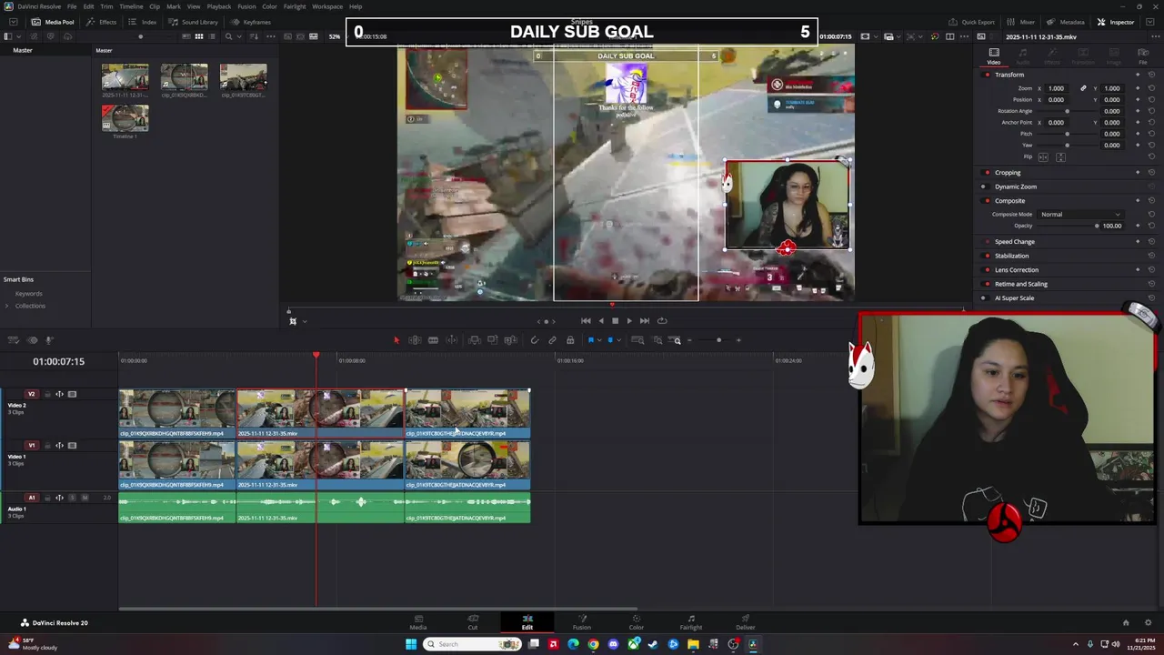Image resolution: width=1164 pixels, height=655 pixels.
Task: Open the Timeline menu
Action: tap(131, 6)
